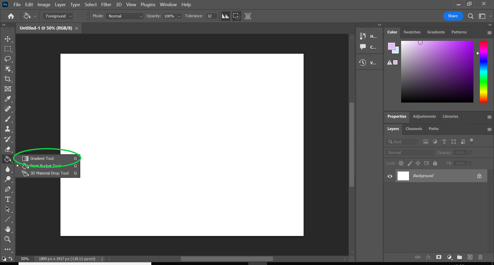Toggle visibility of the Background layer
This screenshot has height=265, width=494.
click(x=390, y=176)
